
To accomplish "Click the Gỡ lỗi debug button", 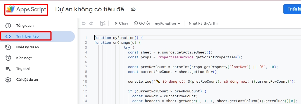I will point(142,23).
